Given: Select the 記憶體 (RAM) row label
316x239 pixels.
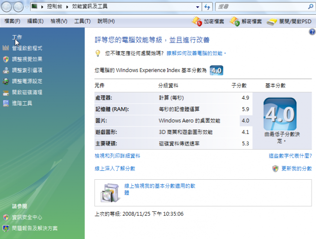Looking at the screenshot, I should [112, 109].
